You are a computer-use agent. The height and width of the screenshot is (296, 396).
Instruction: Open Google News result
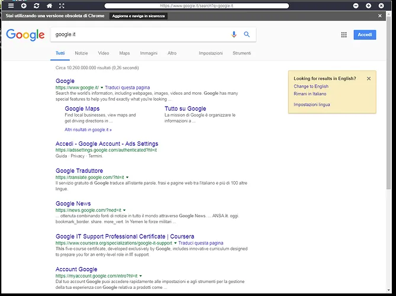[x=73, y=204]
